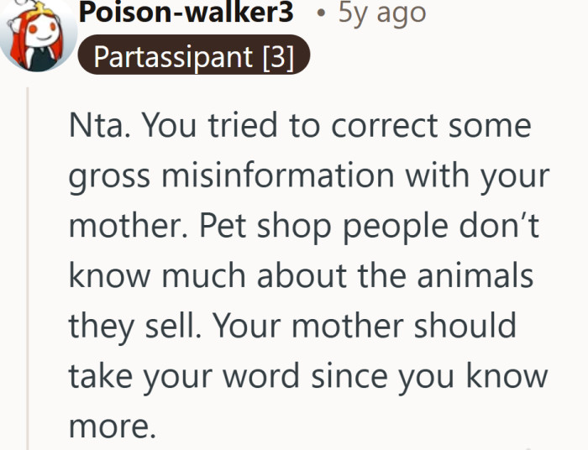The image size is (588, 450).
Task: Click the "5y ago" comment timestamp
Action: 381,12
